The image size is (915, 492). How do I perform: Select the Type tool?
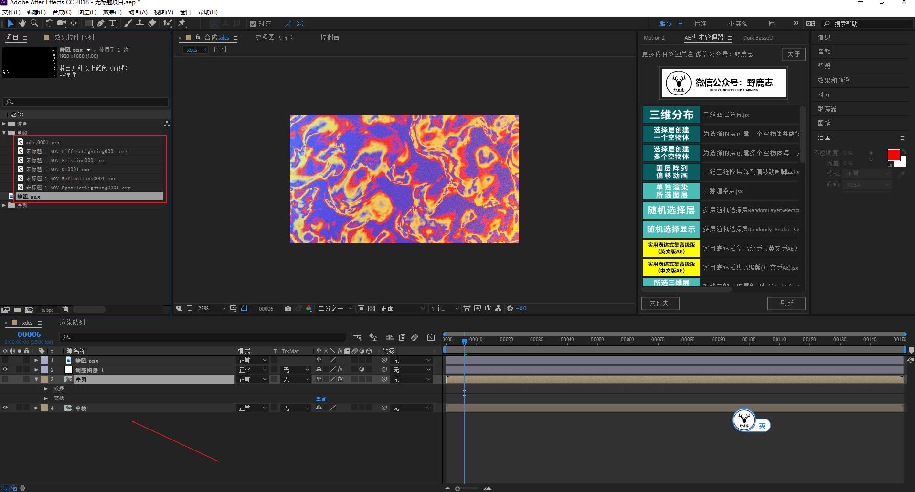113,23
